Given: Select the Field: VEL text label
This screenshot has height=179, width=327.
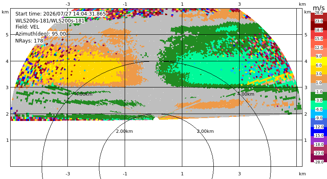Looking at the screenshot, I should [x=27, y=27].
